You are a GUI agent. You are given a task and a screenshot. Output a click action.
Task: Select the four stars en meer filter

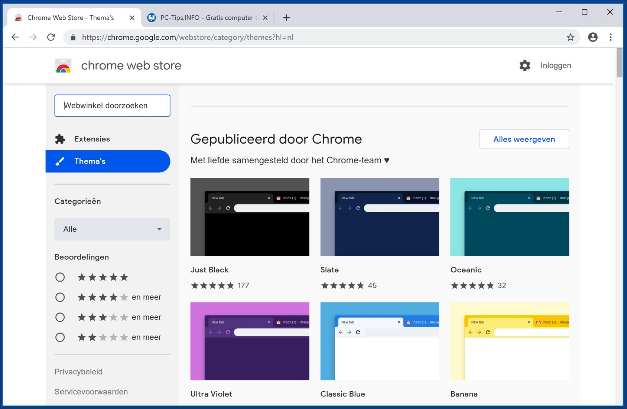click(x=60, y=297)
